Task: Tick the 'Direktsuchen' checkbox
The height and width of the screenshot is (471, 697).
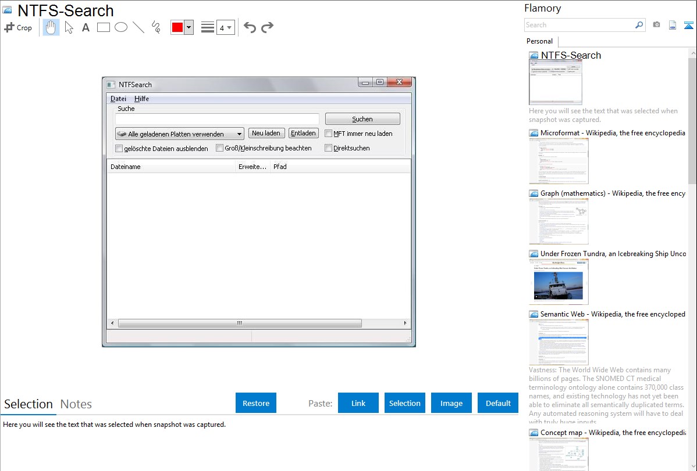Action: click(329, 148)
